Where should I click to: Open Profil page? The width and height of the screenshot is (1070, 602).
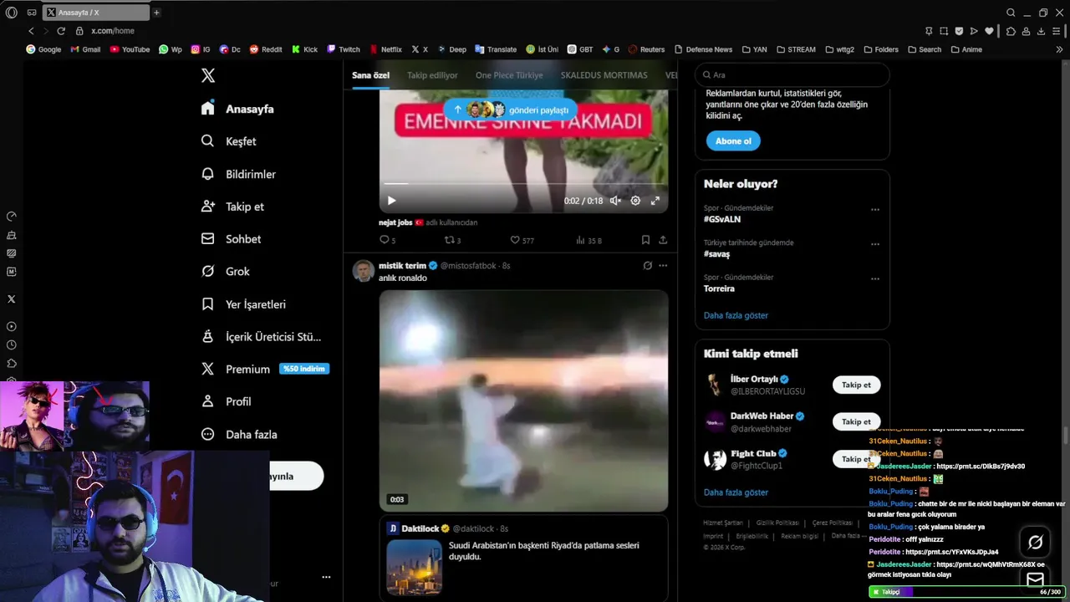coord(227,401)
